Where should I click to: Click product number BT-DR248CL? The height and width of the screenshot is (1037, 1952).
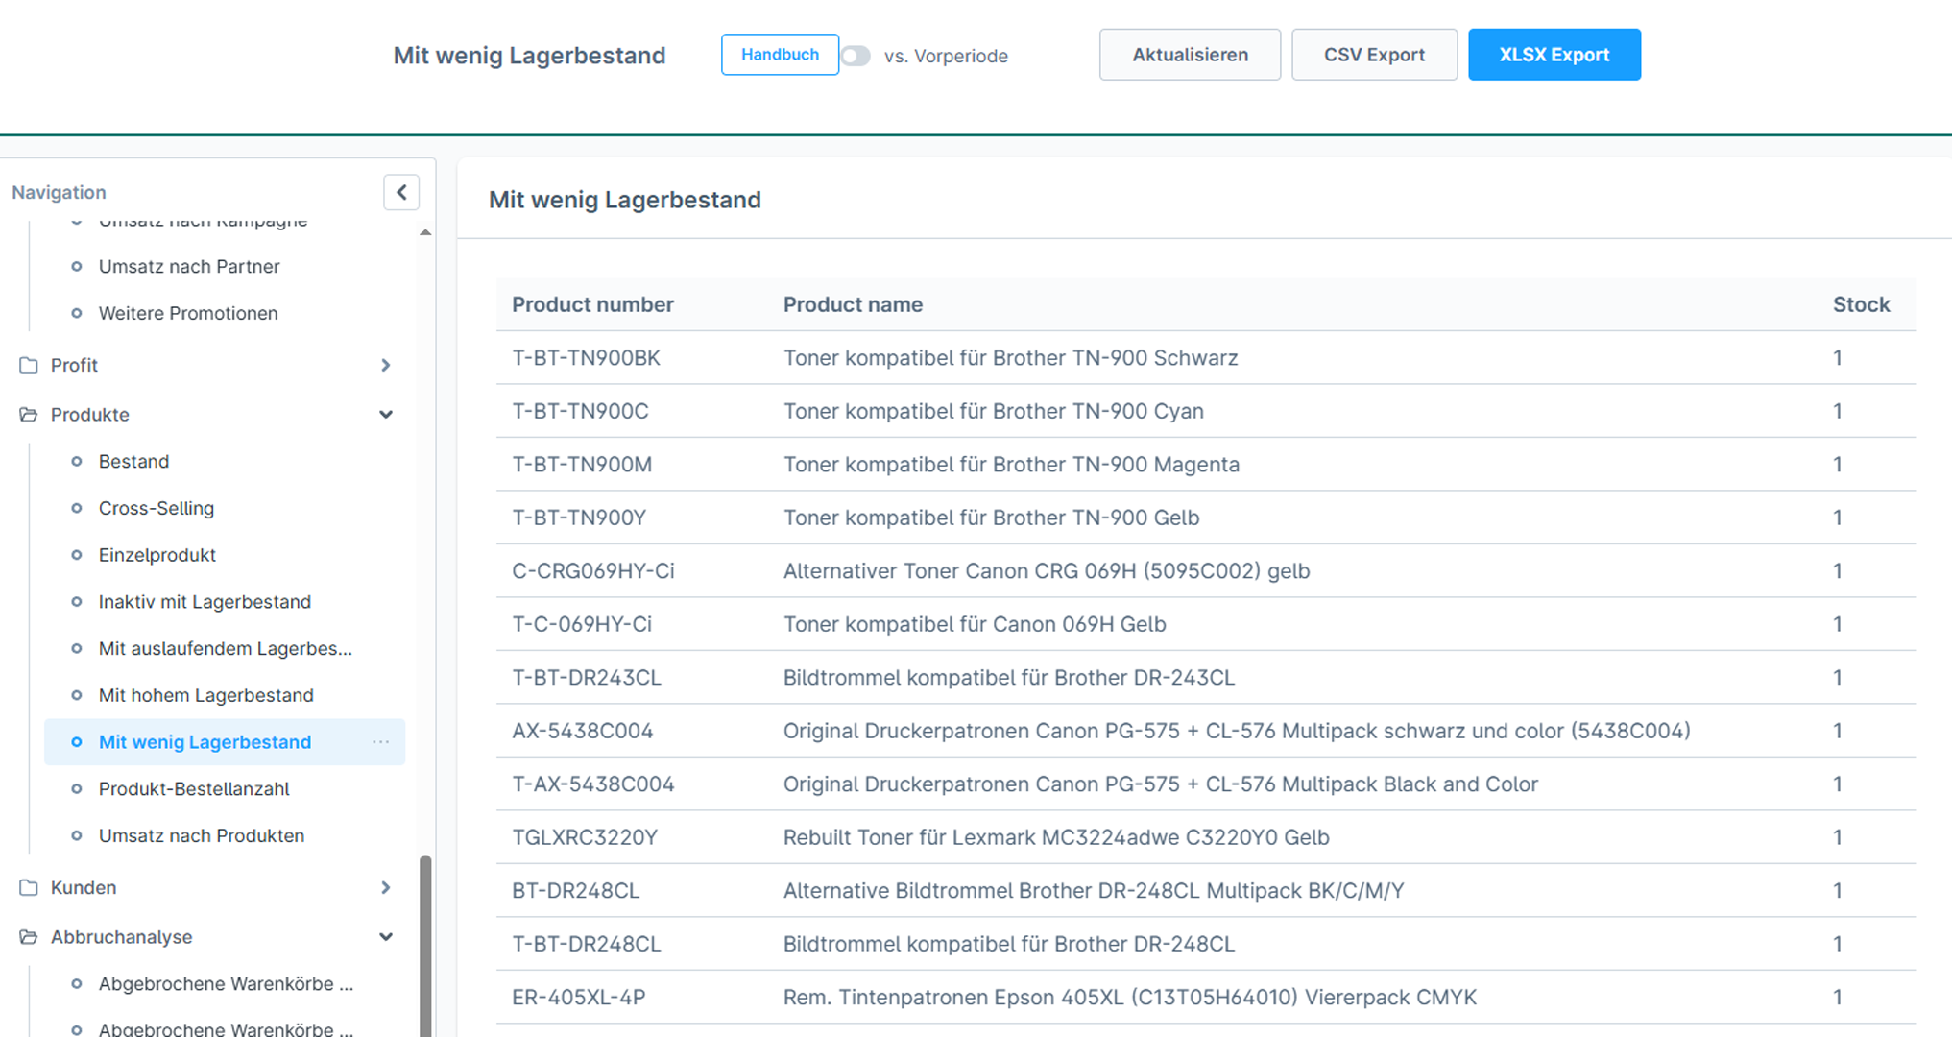tap(575, 891)
